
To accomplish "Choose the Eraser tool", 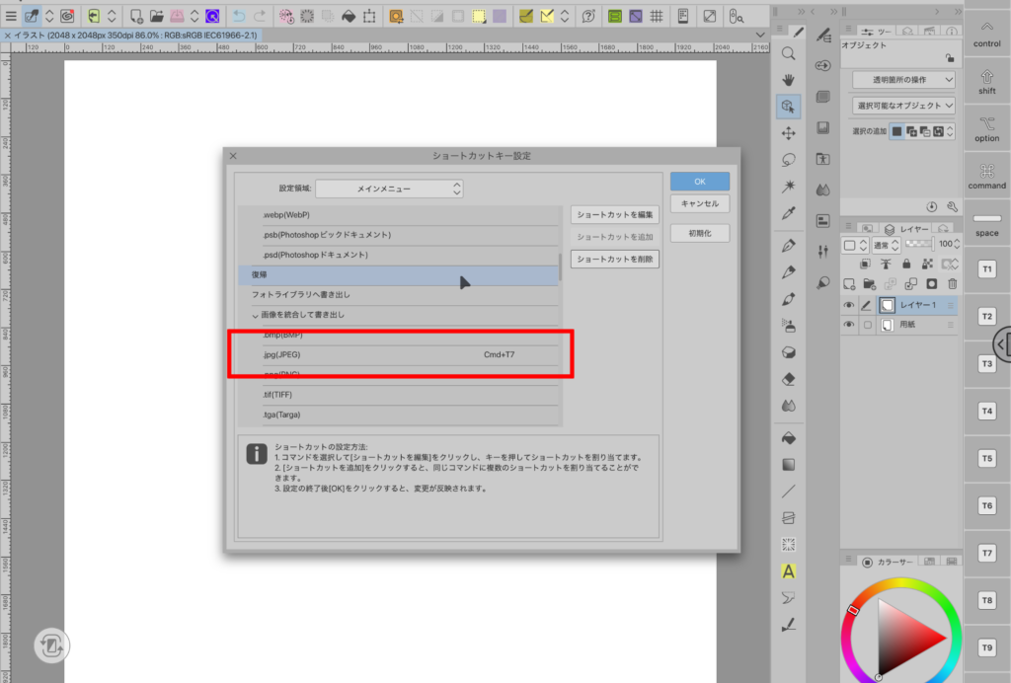I will [789, 378].
